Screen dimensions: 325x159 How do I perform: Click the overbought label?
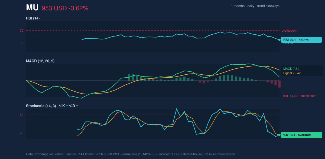pyautogui.click(x=289, y=31)
